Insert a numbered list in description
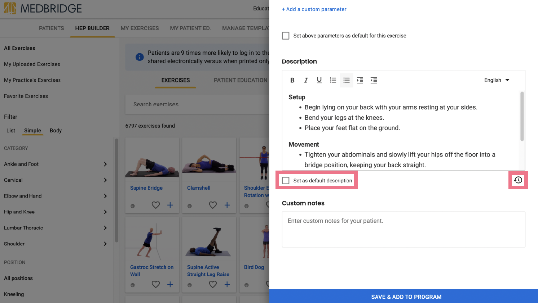 (333, 80)
